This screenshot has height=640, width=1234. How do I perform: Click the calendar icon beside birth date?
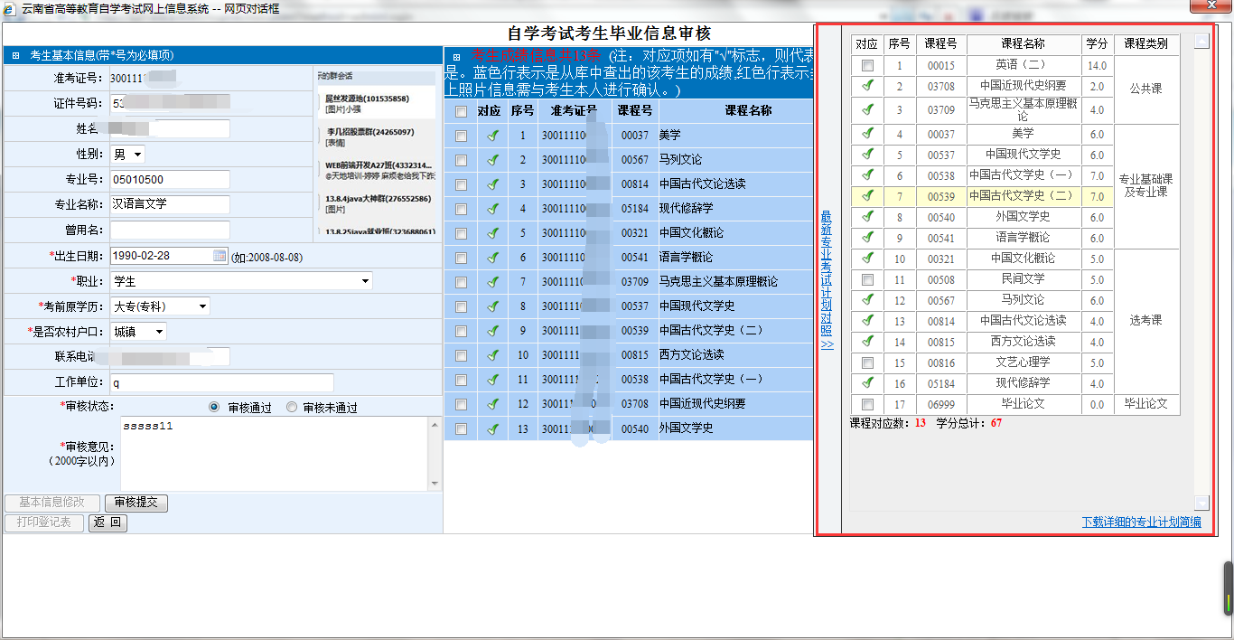click(x=220, y=256)
